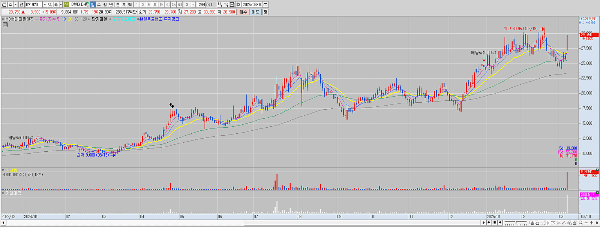600x227 pixels.
Task: Click the small table icon below chart legend
Action: pyautogui.click(x=5, y=25)
